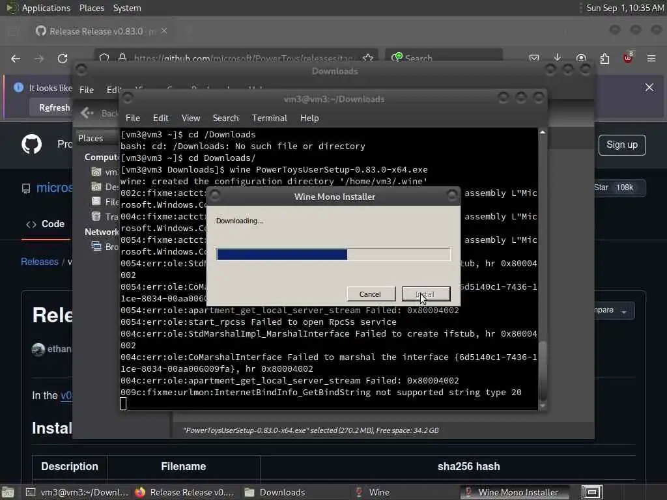Viewport: 667px width, 500px height.
Task: Click the Wine Mono Installer window menu button
Action: pos(215,195)
